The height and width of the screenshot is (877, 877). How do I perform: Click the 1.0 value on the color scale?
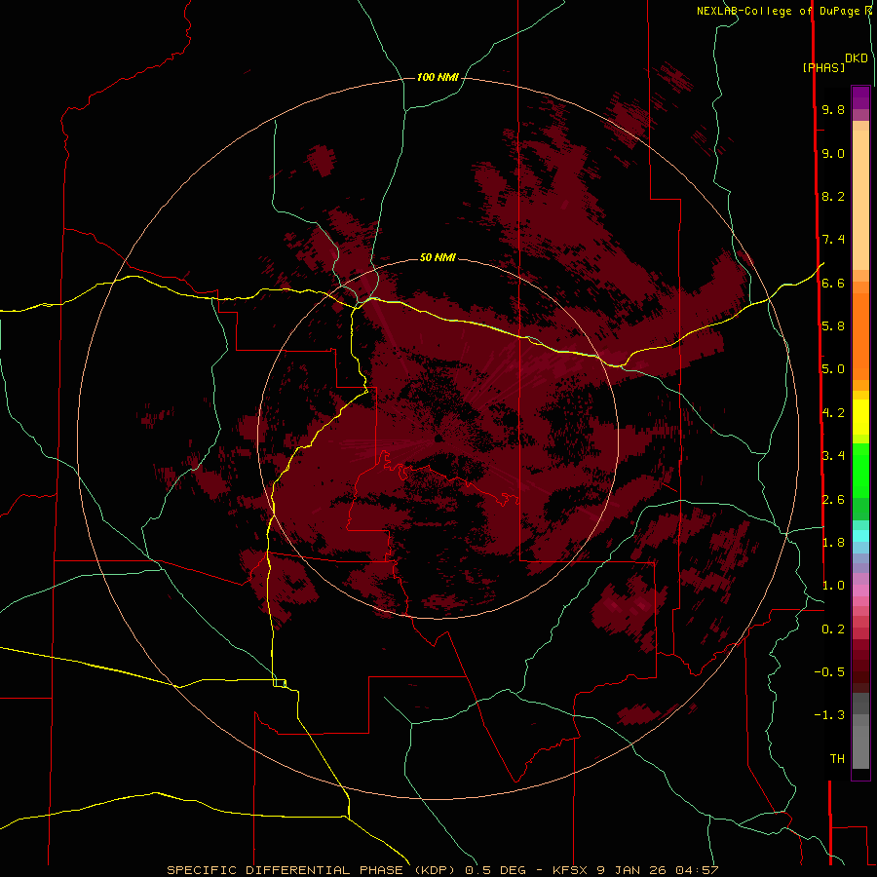pyautogui.click(x=833, y=585)
